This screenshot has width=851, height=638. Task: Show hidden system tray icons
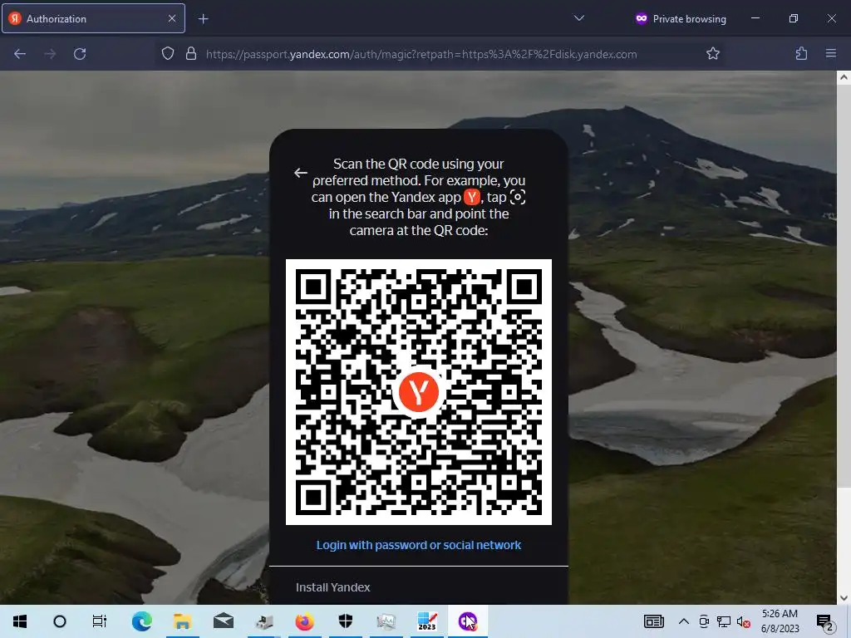[684, 621]
